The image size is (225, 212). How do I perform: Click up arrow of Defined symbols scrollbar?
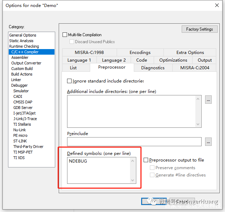(x=133, y=161)
